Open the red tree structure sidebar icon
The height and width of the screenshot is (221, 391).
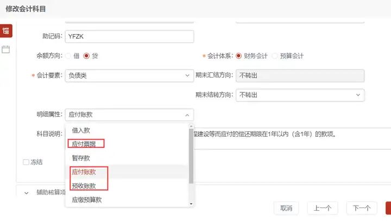tap(6, 31)
